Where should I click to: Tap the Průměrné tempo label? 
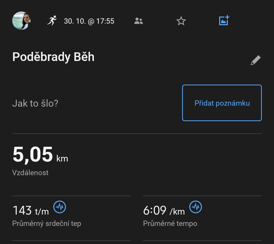click(x=170, y=223)
